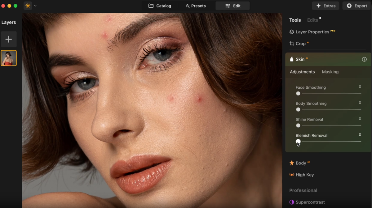Click the Blemish Removal value field
This screenshot has width=372, height=208.
click(360, 135)
